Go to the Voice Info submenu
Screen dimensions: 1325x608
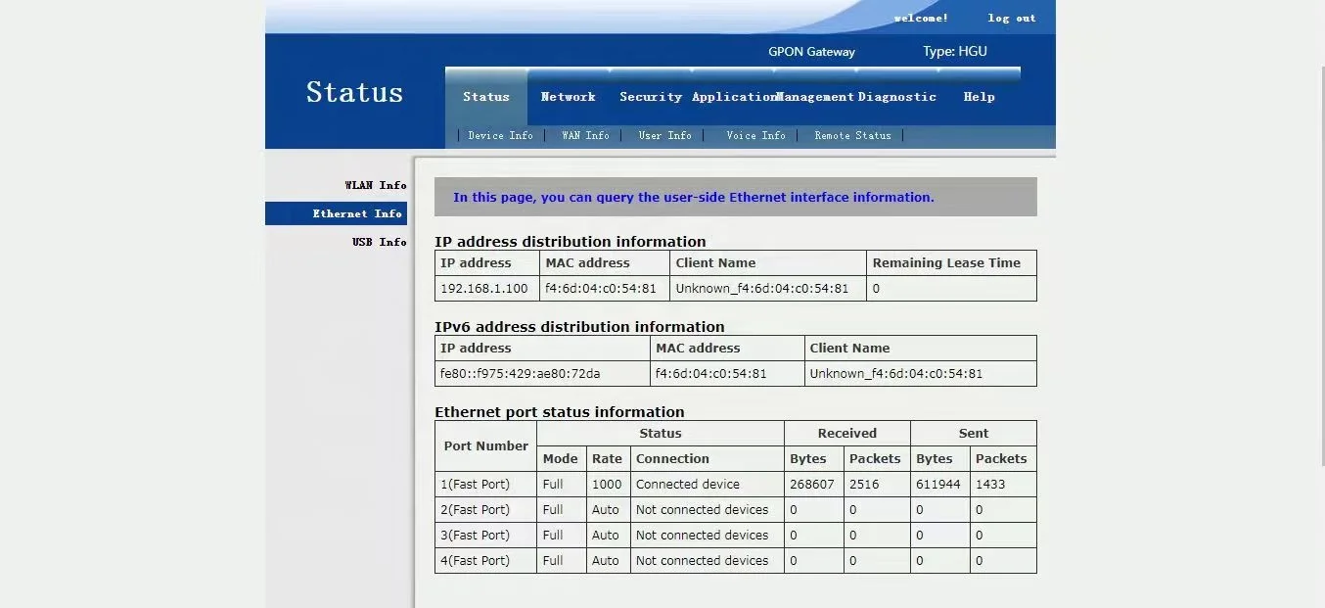[755, 135]
